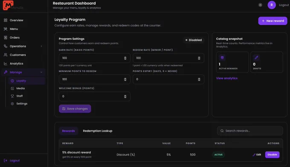The width and height of the screenshot is (290, 167).
Task: Open the R user avatar
Action: [272, 5]
